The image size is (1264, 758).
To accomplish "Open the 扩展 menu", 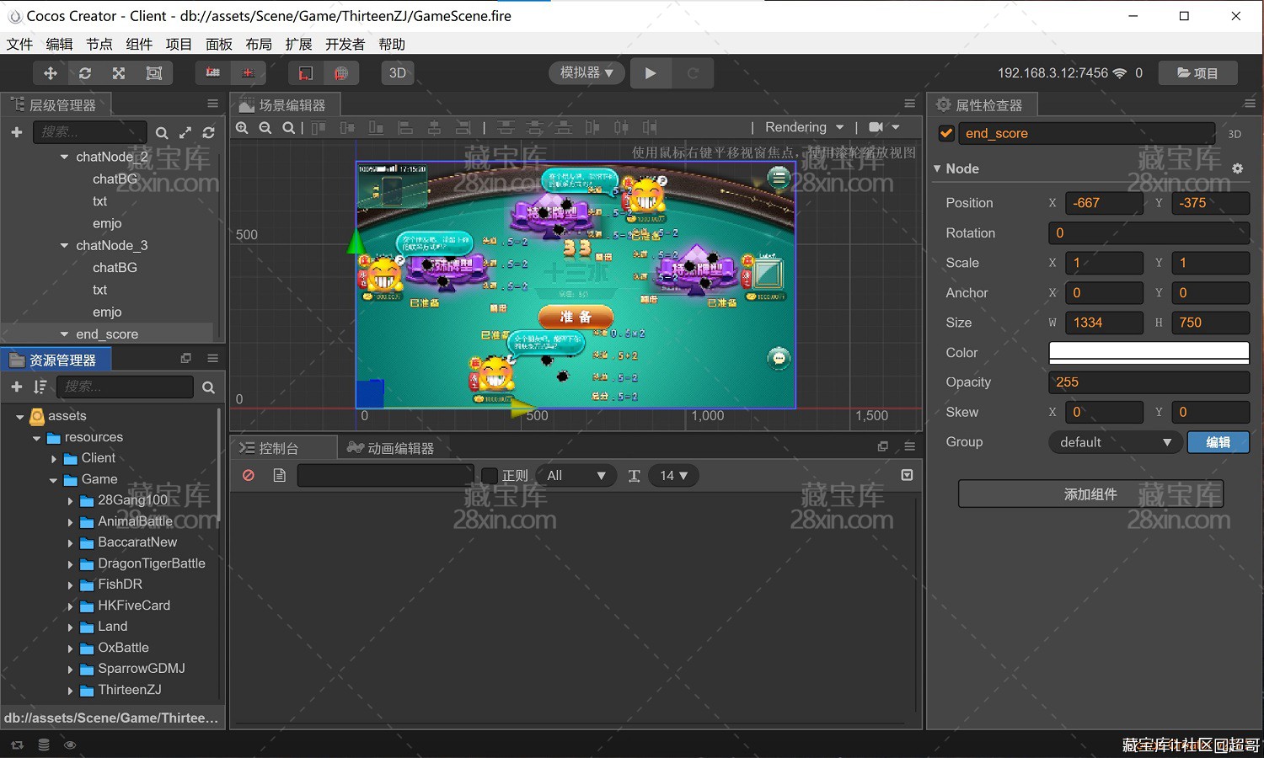I will tap(298, 44).
